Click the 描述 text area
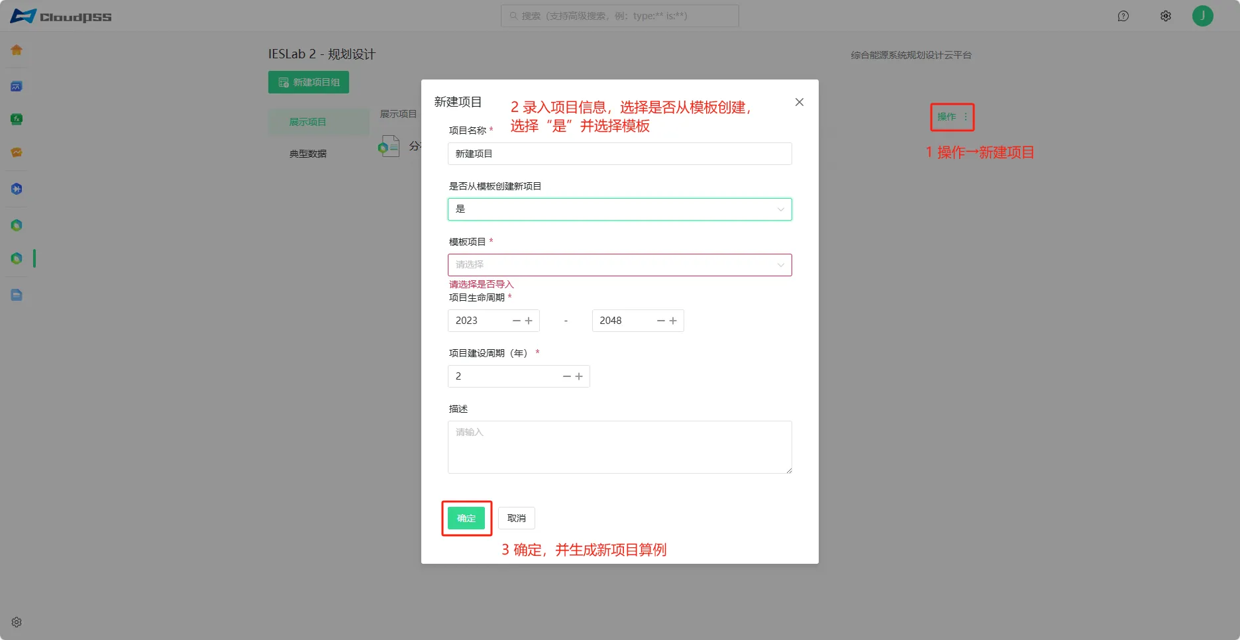Viewport: 1240px width, 640px height. pyautogui.click(x=620, y=447)
